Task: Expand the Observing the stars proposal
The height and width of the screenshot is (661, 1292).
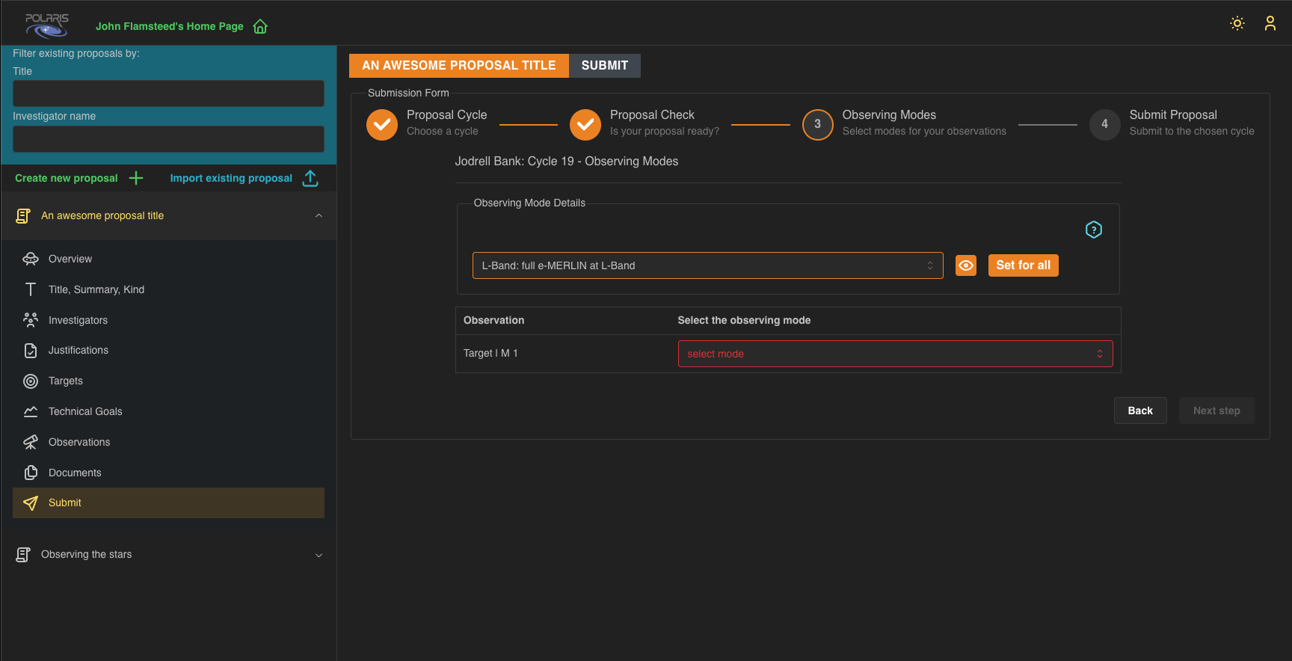Action: pyautogui.click(x=319, y=555)
